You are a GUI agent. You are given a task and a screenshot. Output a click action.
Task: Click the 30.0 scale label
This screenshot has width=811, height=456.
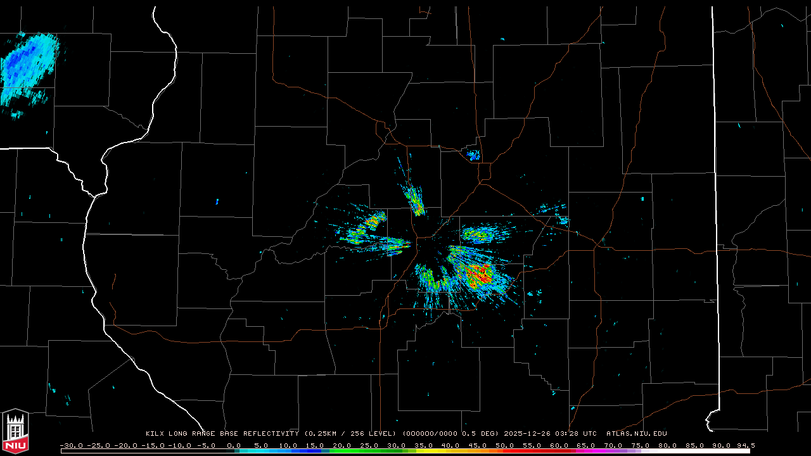[396, 445]
